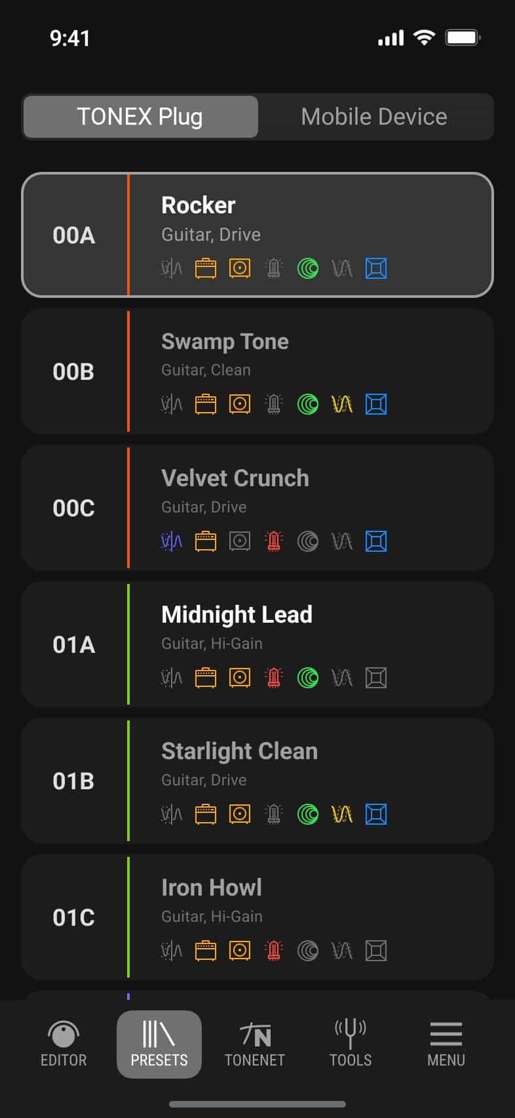The height and width of the screenshot is (1118, 515).
Task: Open the Midnight Lead preset
Action: pos(257,645)
